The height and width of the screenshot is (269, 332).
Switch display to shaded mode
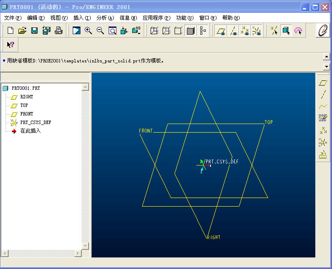click(x=190, y=31)
